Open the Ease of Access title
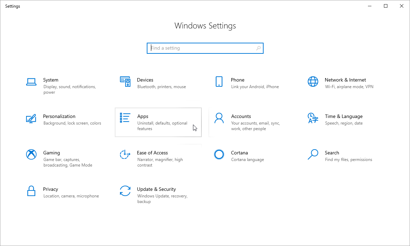This screenshot has height=246, width=410. (152, 153)
